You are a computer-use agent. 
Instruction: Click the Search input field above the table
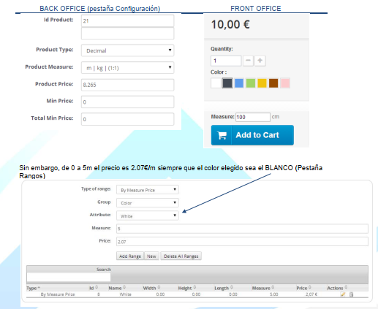[69, 278]
